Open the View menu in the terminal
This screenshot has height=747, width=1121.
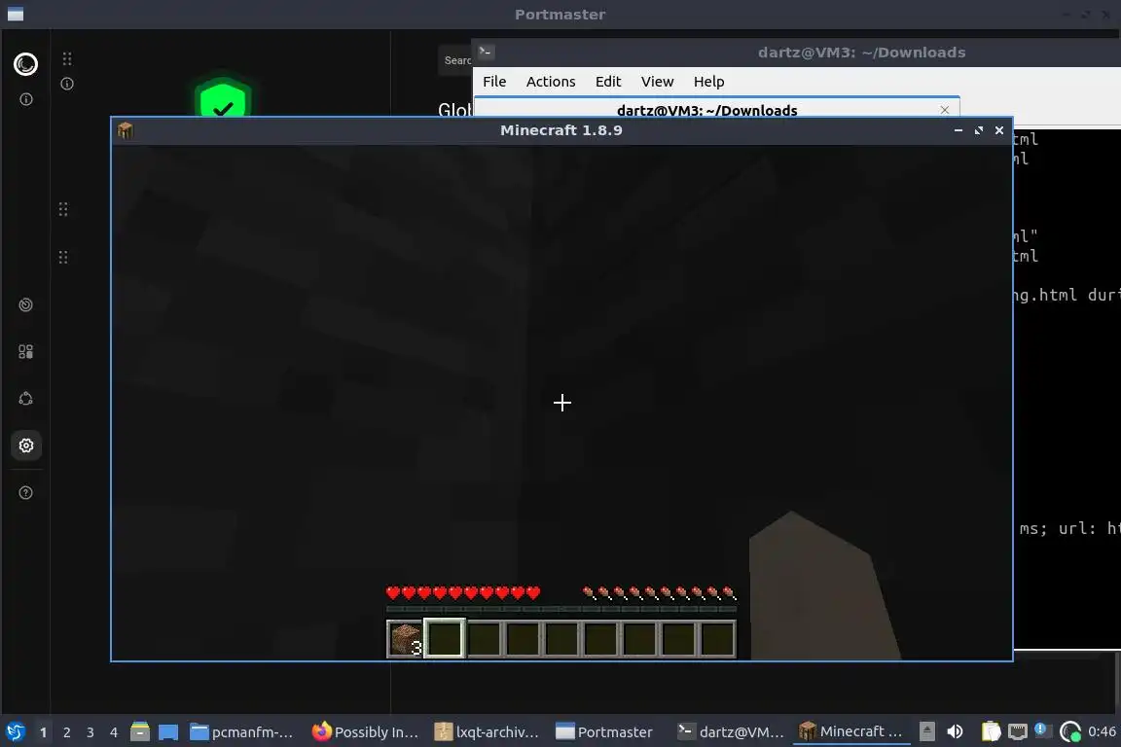point(657,82)
